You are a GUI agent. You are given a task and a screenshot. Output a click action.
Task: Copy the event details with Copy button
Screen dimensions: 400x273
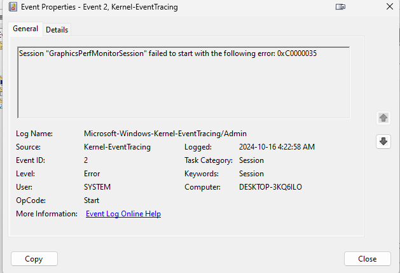point(34,259)
